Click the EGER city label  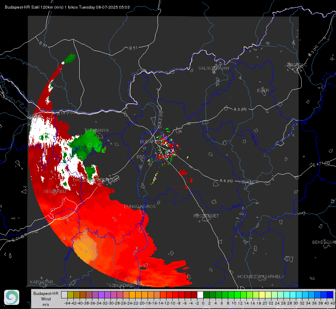263,91
